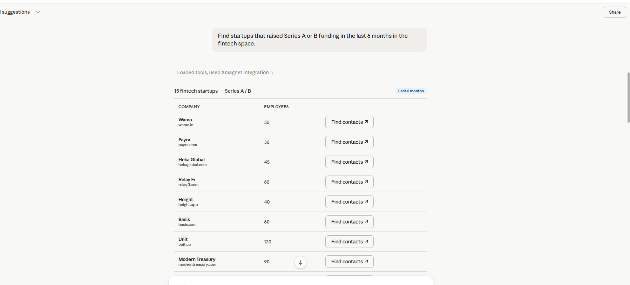Find contacts for Heka Global
This screenshot has width=630, height=285.
[350, 162]
